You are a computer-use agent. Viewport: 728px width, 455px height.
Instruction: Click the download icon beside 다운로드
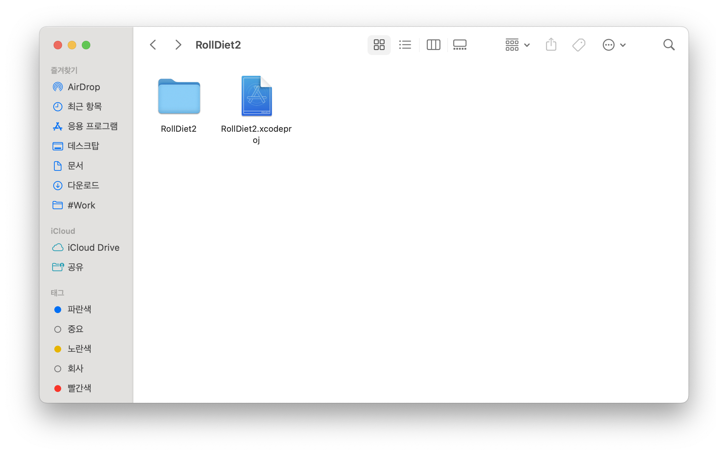(x=57, y=185)
